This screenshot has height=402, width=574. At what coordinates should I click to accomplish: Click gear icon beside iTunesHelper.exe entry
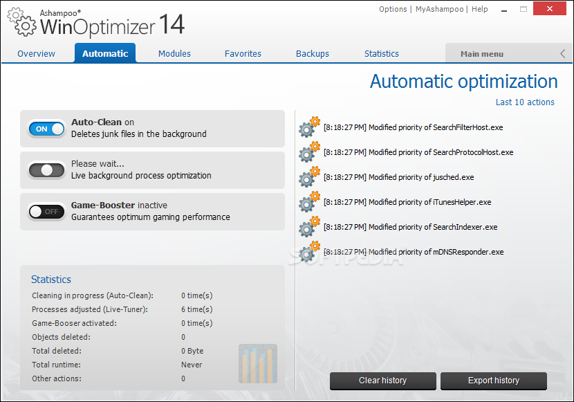pyautogui.click(x=309, y=202)
